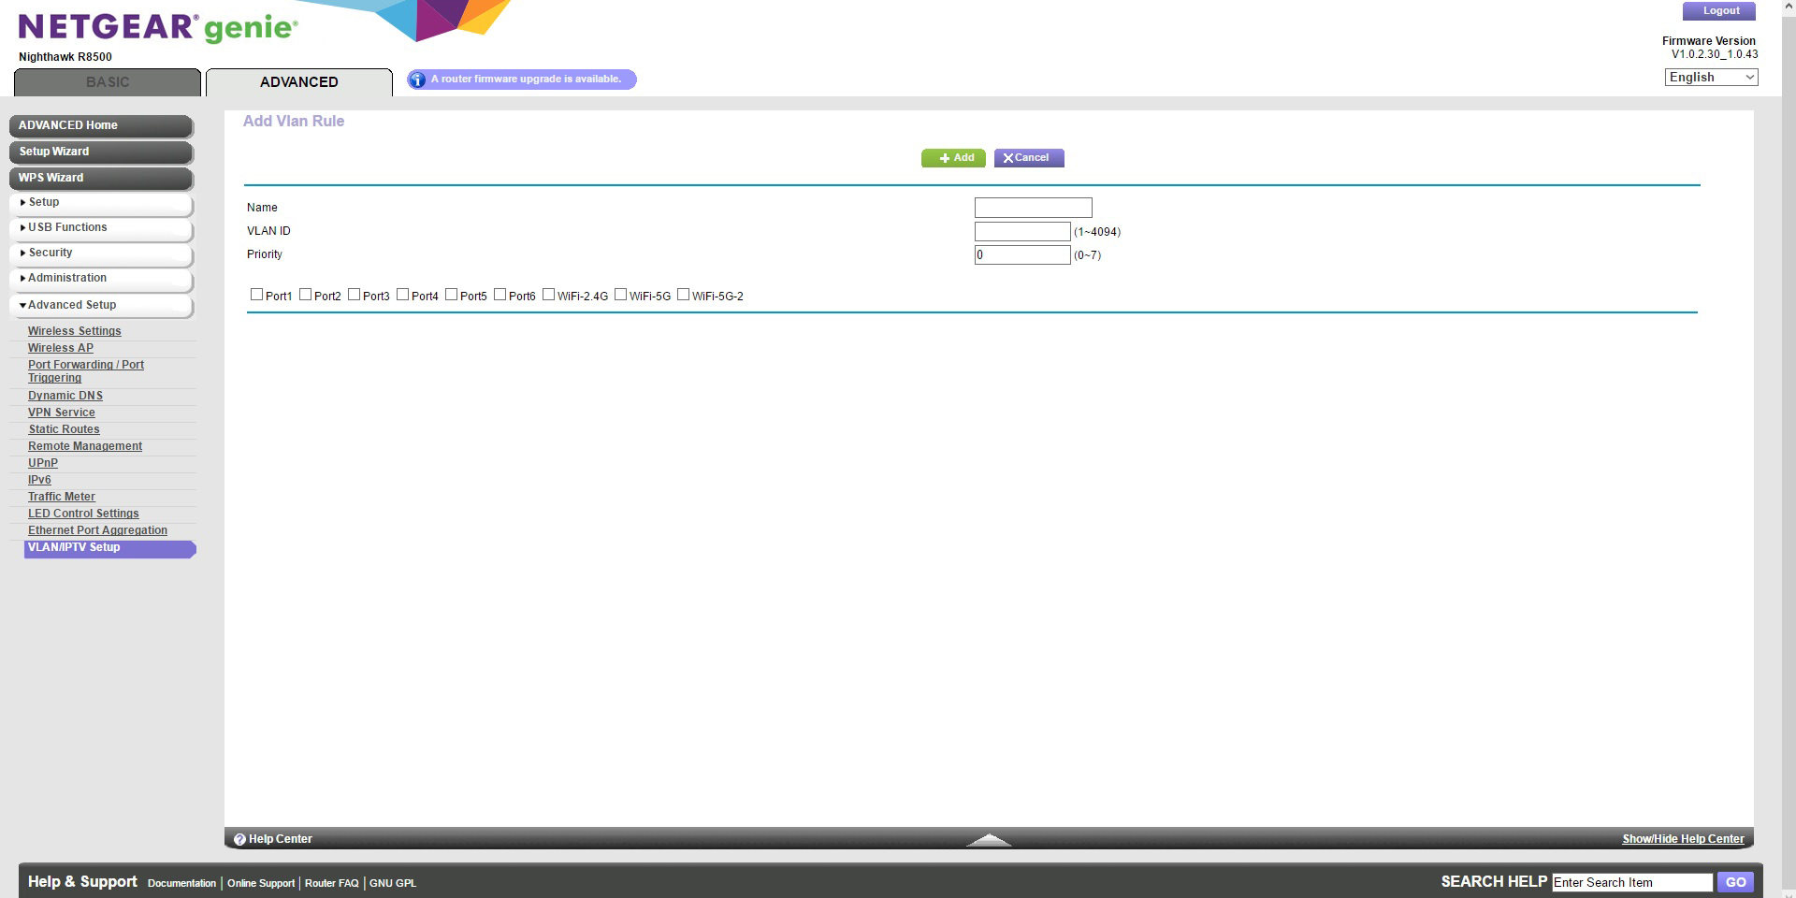
Task: Check the Port6 checkbox
Action: [500, 295]
